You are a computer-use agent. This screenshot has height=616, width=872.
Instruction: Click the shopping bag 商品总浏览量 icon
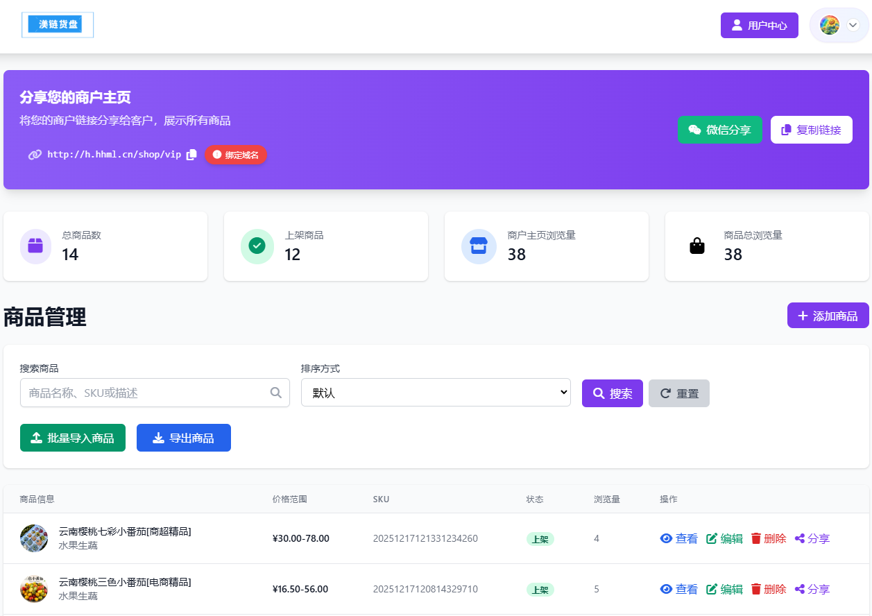tap(697, 246)
